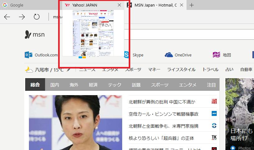Screen dimensions: 254x150
Task: Open the OneDrive cloud shortcut
Action: (x=178, y=55)
